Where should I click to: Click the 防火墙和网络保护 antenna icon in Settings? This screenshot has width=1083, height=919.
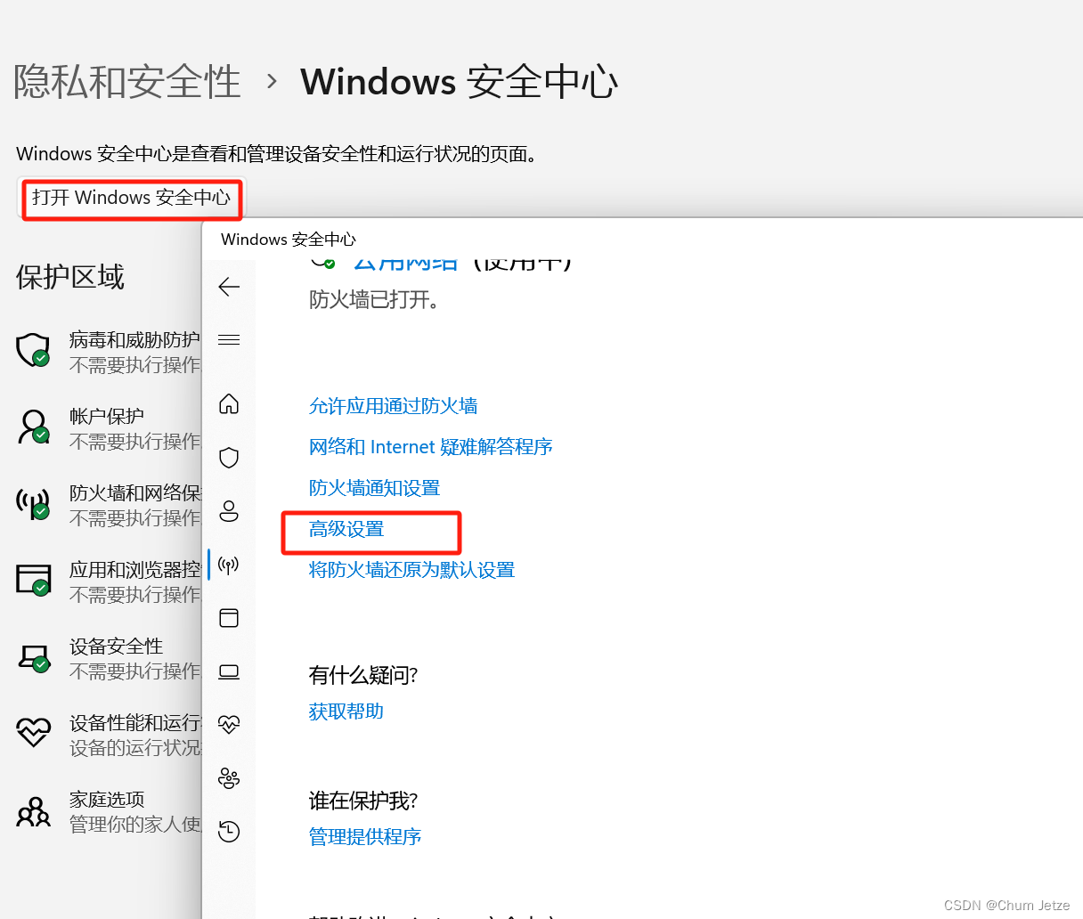[33, 504]
